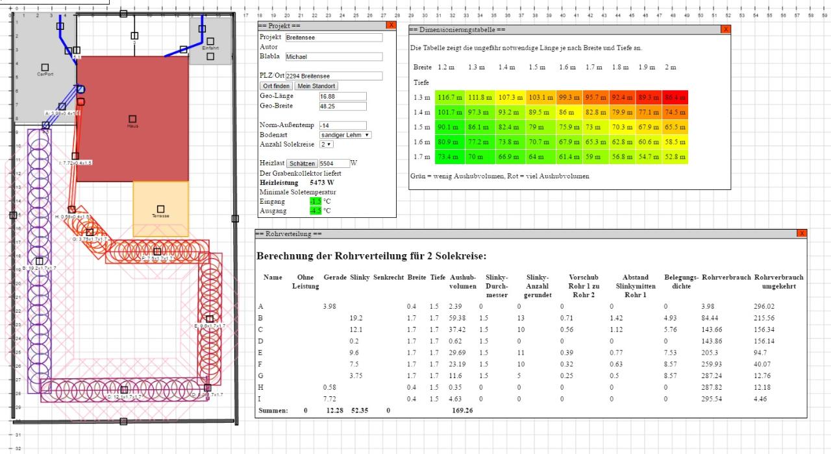Click the green Eingang temperature value
The image size is (831, 454).
tap(316, 202)
